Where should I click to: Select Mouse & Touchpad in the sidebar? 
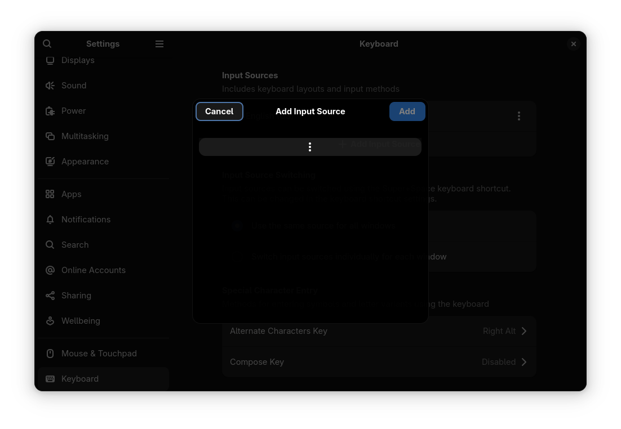(x=103, y=354)
